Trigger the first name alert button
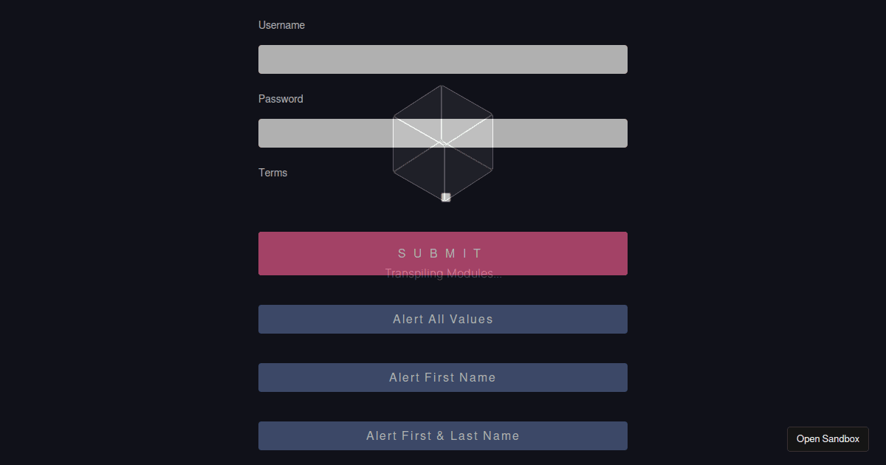The height and width of the screenshot is (465, 886). (443, 377)
